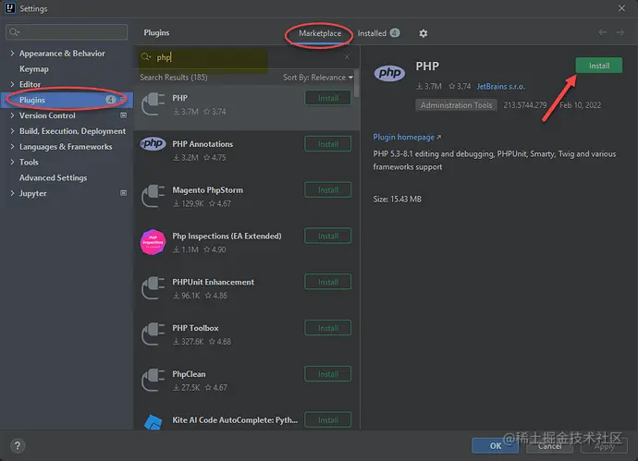Click the PHPUnit Enhancement plug icon
The height and width of the screenshot is (461, 638).
click(153, 288)
